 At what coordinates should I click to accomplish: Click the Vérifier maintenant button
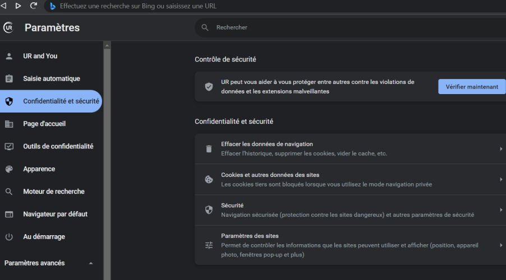(x=472, y=87)
